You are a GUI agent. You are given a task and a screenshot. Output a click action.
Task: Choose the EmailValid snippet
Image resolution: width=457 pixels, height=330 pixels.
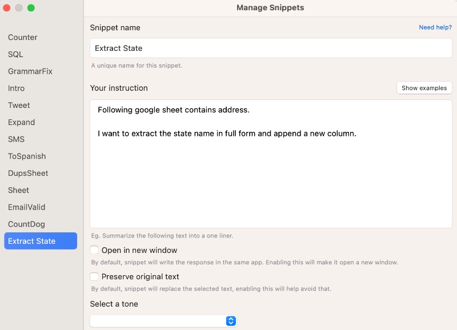pos(27,207)
